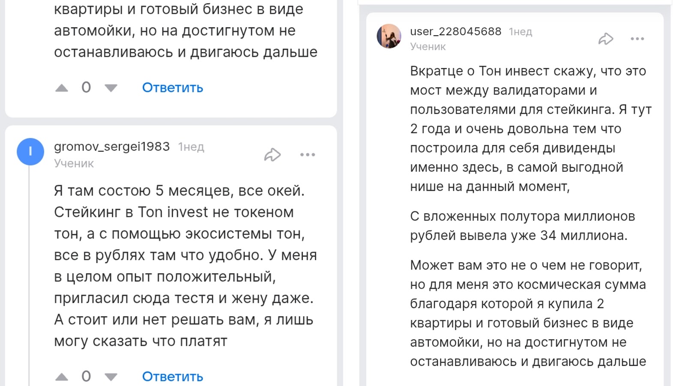Image resolution: width=686 pixels, height=386 pixels.
Task: Open more options for user_228045688's comment
Action: click(637, 39)
